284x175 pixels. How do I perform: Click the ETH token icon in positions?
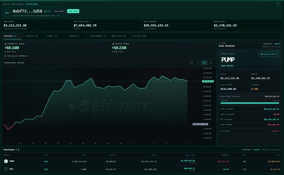(x=6, y=169)
